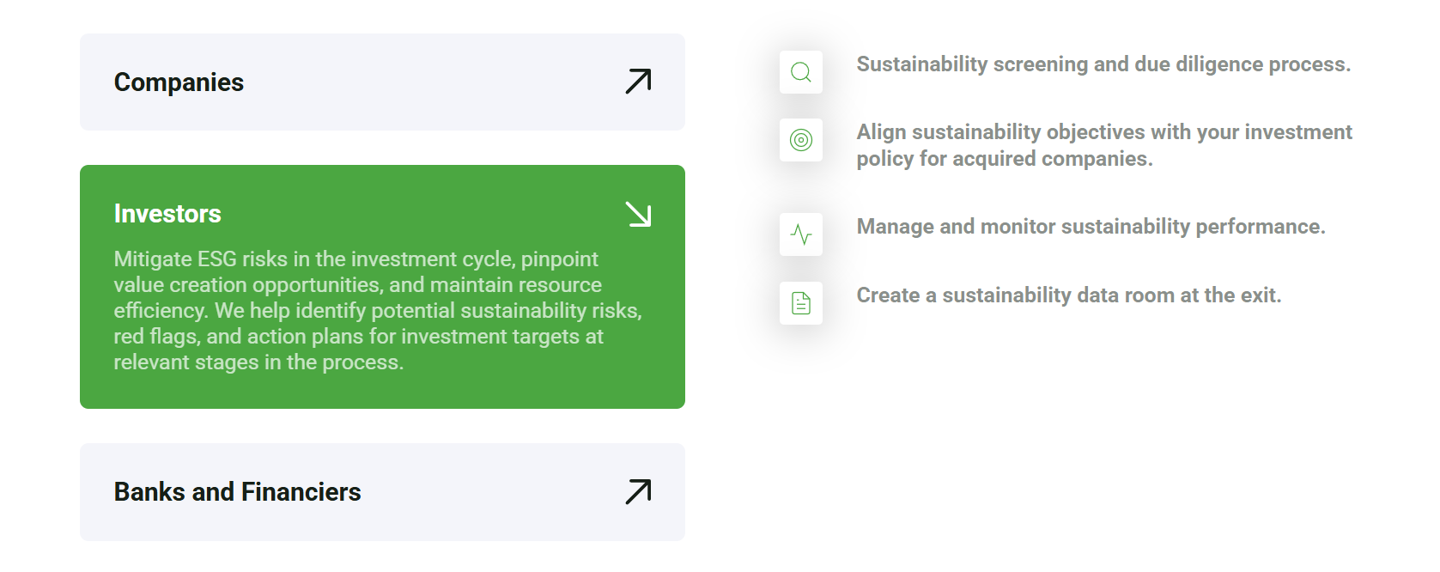This screenshot has height=572, width=1440.
Task: Click 'Manage and monitor sustainability performance' text
Action: (x=1091, y=227)
